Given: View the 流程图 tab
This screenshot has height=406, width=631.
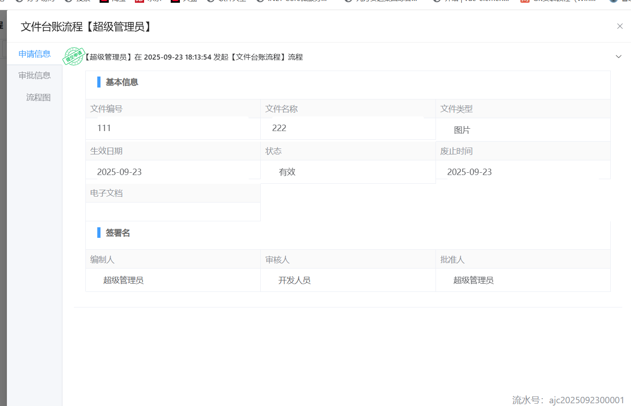Looking at the screenshot, I should 38,97.
